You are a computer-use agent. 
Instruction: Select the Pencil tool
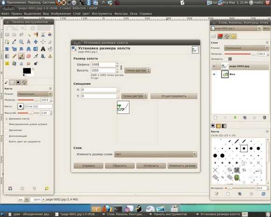coord(14,56)
